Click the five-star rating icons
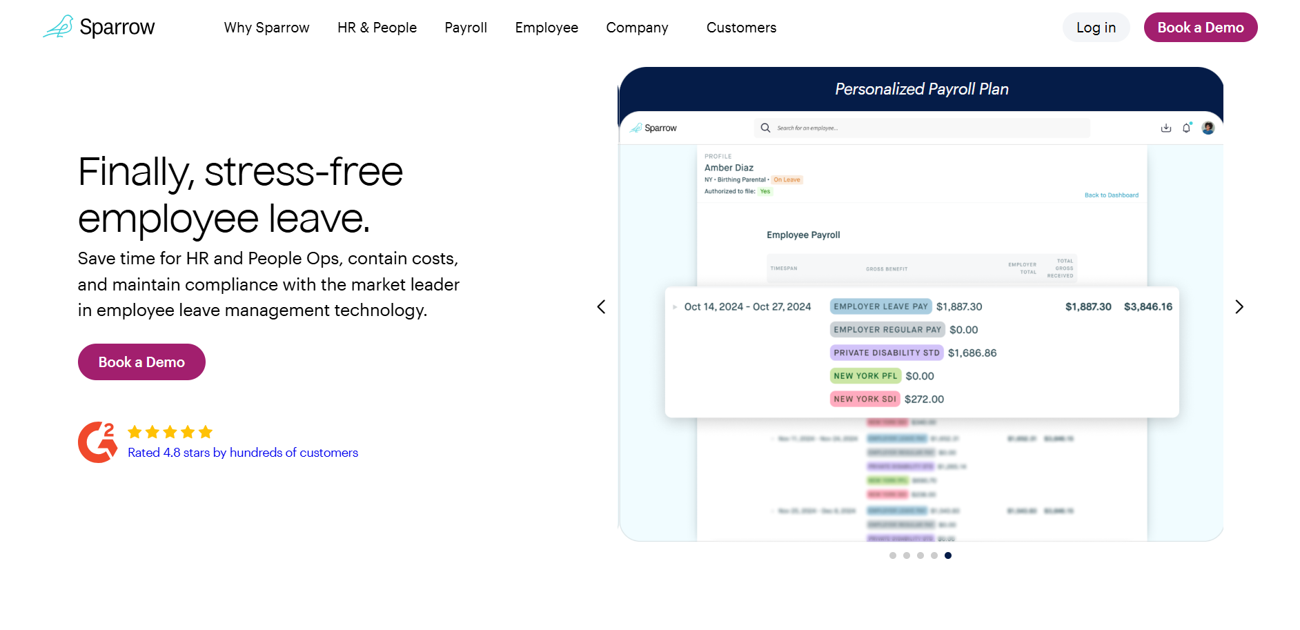 pyautogui.click(x=170, y=432)
